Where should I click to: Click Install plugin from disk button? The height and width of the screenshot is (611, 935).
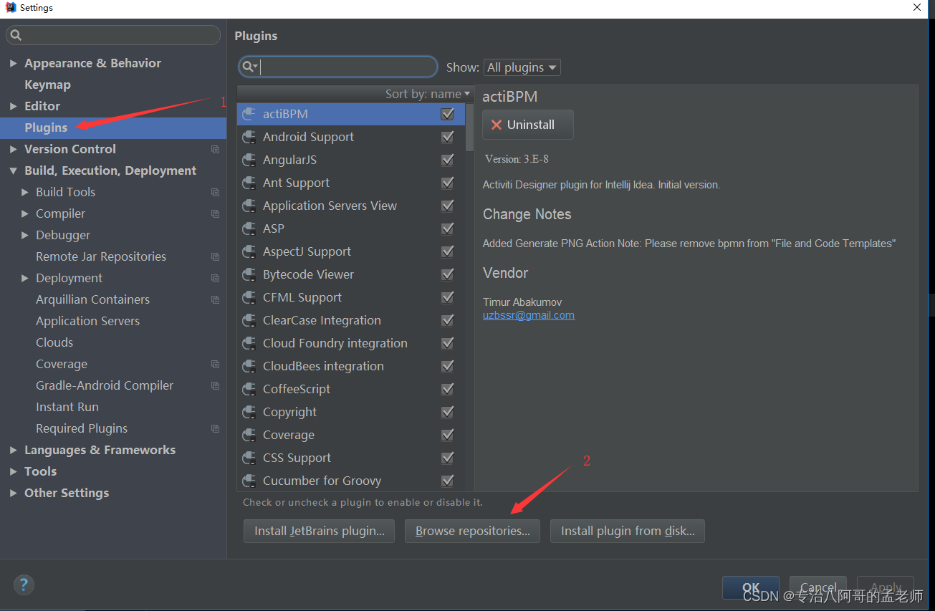[x=628, y=531]
